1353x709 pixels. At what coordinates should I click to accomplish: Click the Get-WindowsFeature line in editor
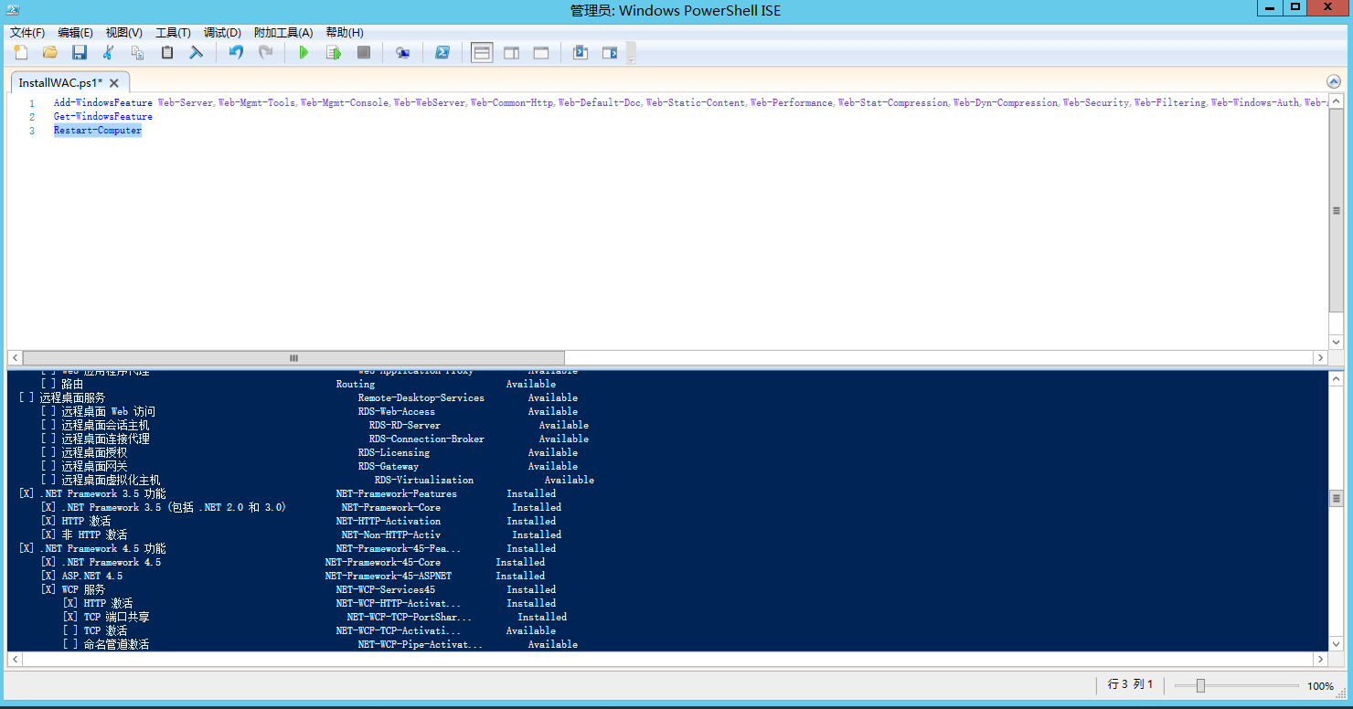click(103, 117)
